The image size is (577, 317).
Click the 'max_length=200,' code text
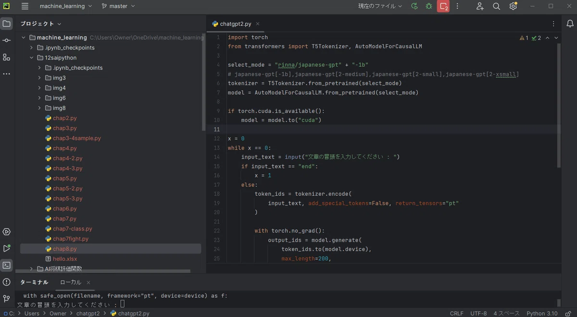tap(307, 258)
